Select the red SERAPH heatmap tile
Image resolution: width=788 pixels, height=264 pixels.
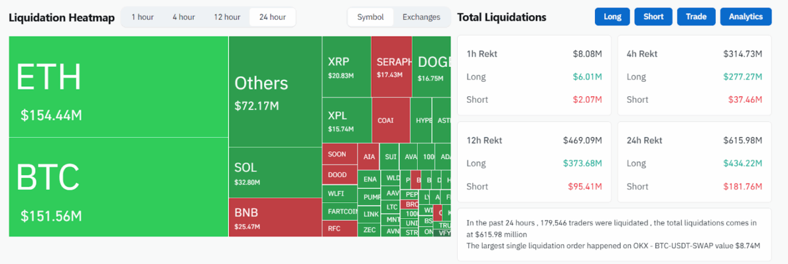pos(391,67)
